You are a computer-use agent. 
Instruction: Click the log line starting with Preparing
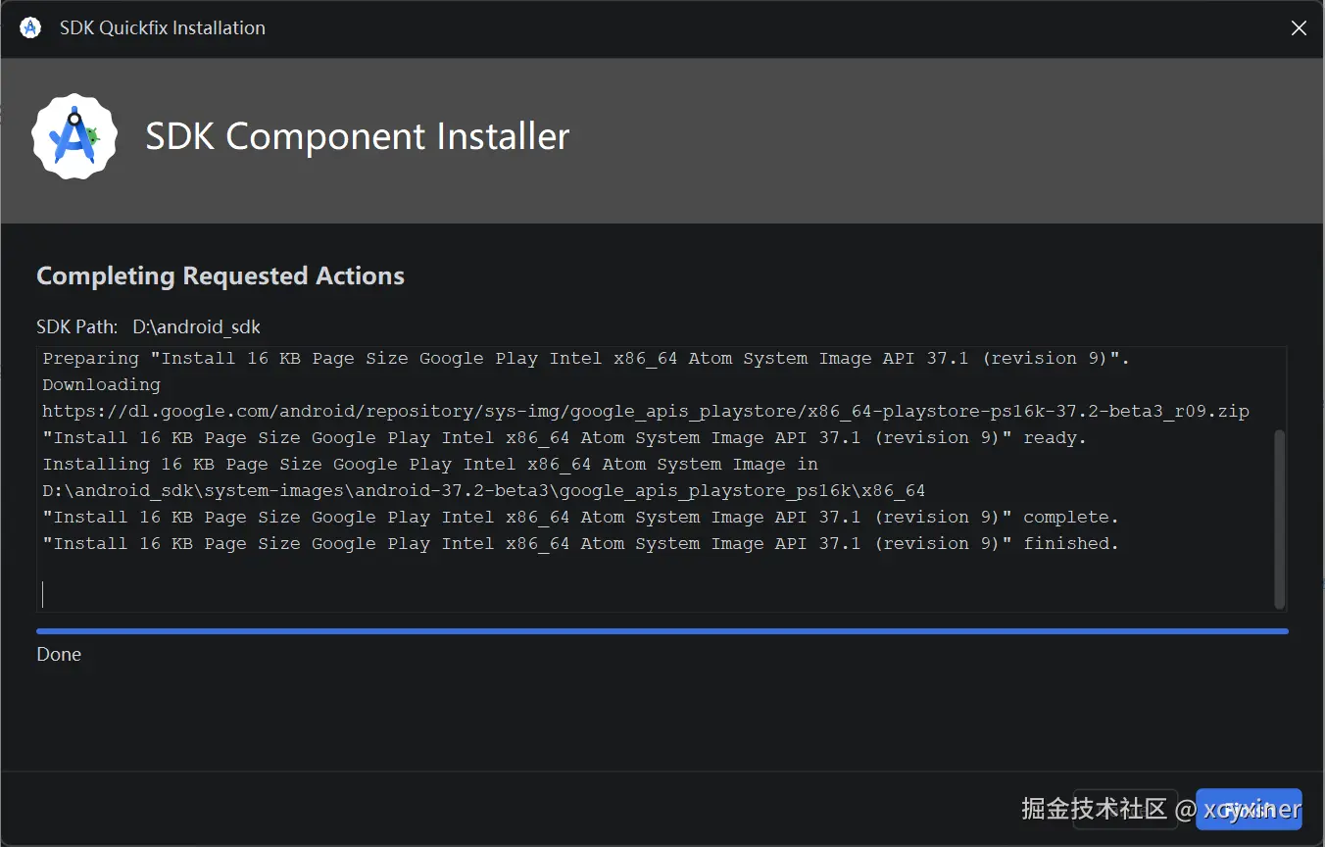[x=586, y=359]
